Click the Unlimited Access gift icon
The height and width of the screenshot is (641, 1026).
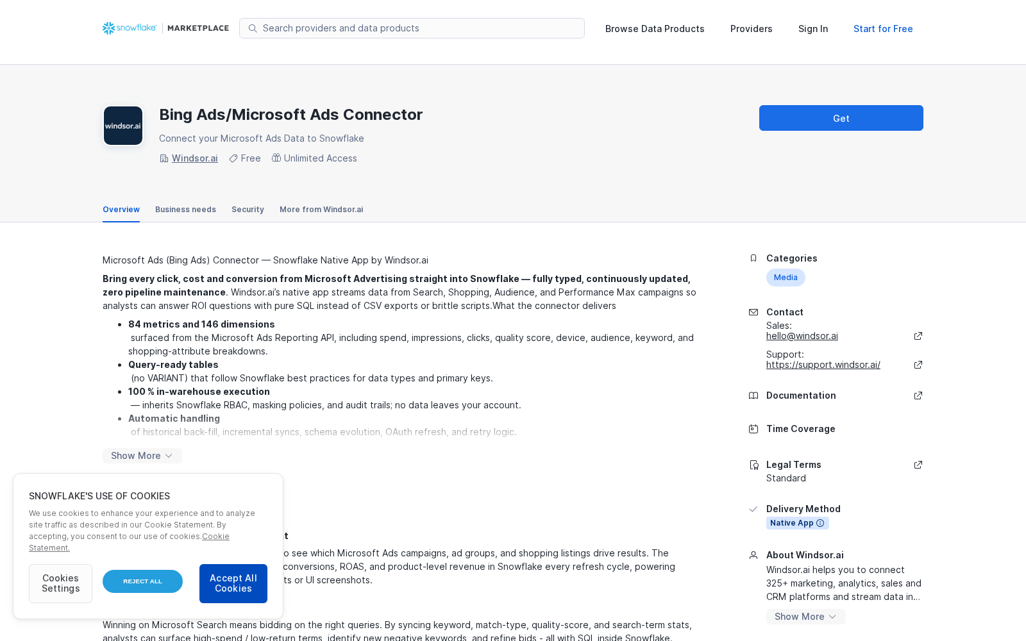coord(276,158)
